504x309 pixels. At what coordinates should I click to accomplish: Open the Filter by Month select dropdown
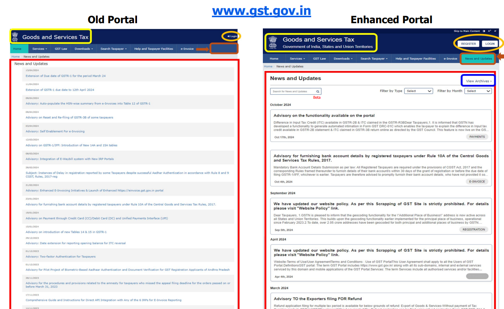[x=478, y=91]
